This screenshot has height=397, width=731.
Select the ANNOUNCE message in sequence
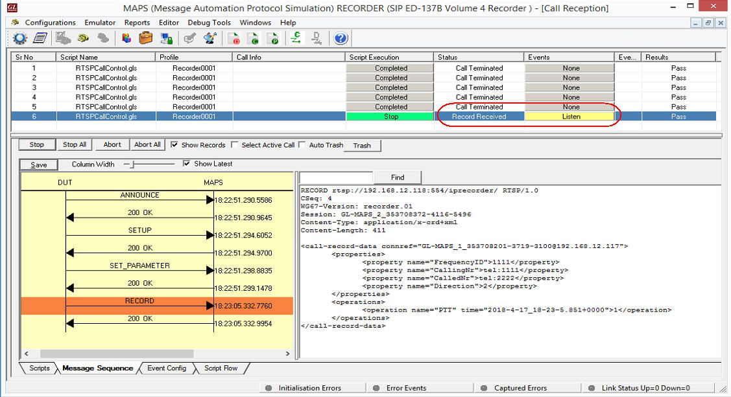[x=140, y=196]
